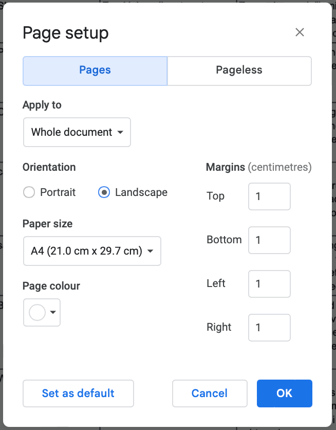Screen dimensions: 336x430
Task: Click the arrow beside Whole document
Action: click(120, 132)
